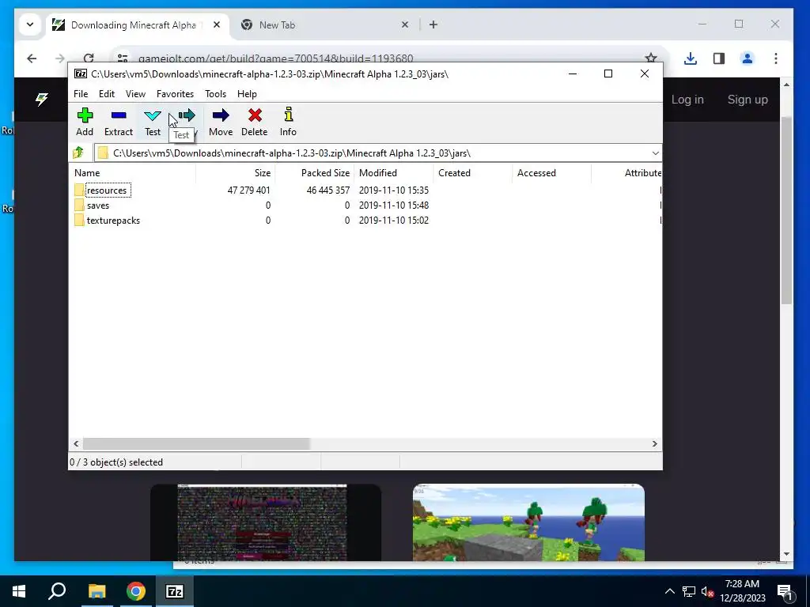Image resolution: width=810 pixels, height=607 pixels.
Task: Open the Favorites menu
Action: [x=175, y=94]
